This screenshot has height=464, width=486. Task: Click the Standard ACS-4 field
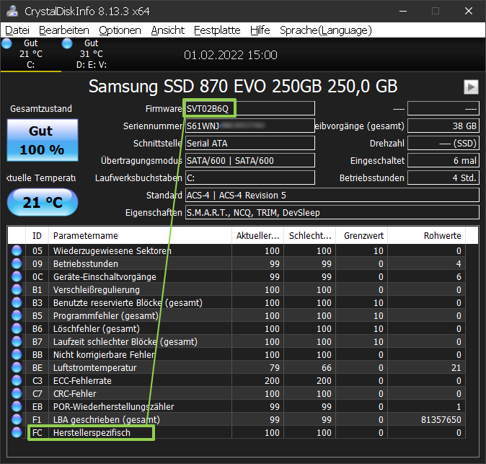[x=332, y=196]
